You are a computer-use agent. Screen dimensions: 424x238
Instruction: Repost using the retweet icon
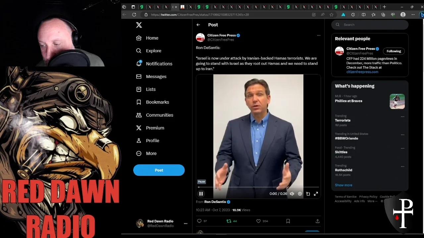pos(229,221)
